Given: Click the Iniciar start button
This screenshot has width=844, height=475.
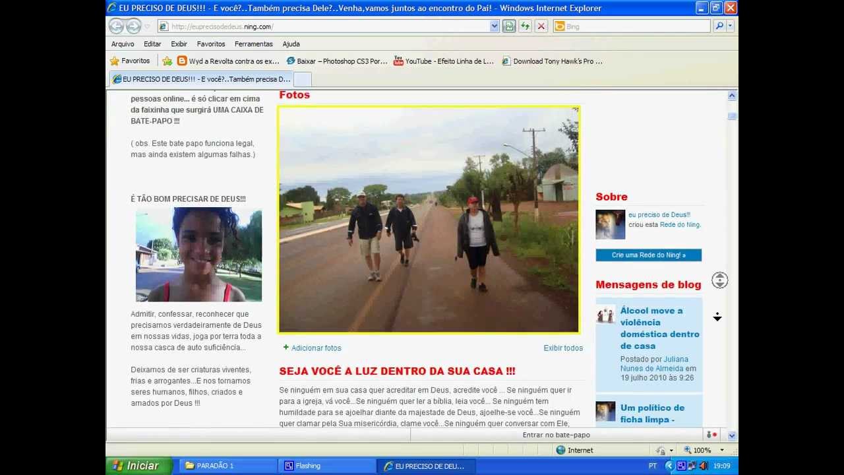Looking at the screenshot, I should pyautogui.click(x=139, y=466).
